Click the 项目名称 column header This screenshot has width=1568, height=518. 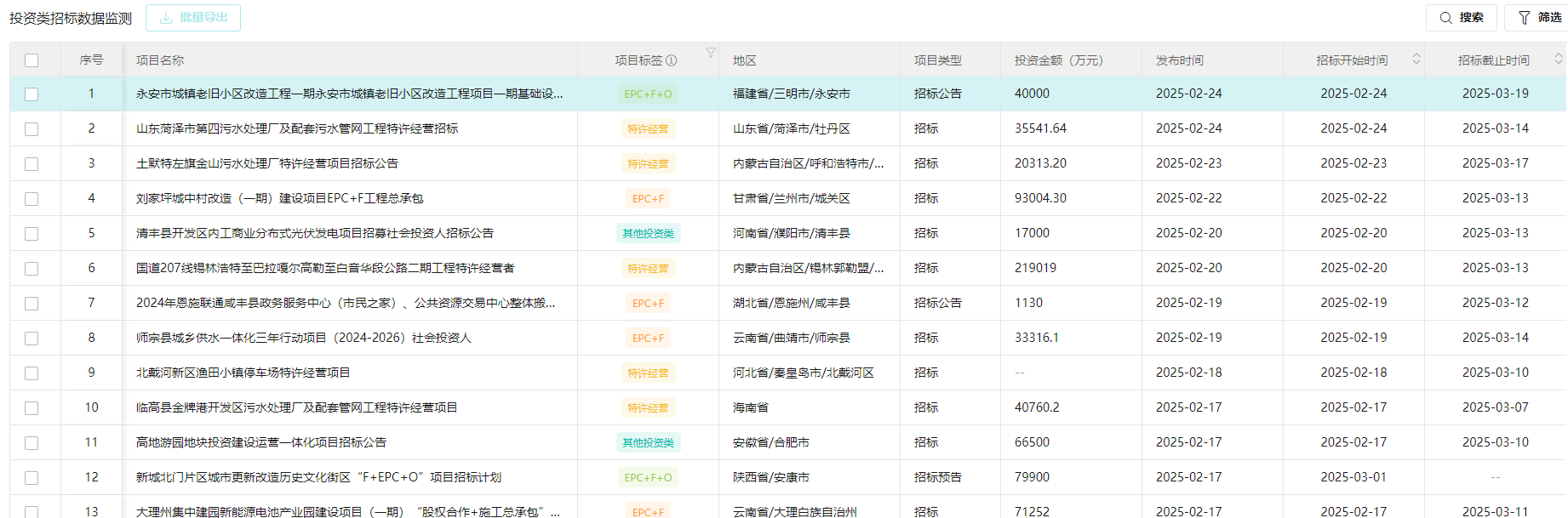160,60
